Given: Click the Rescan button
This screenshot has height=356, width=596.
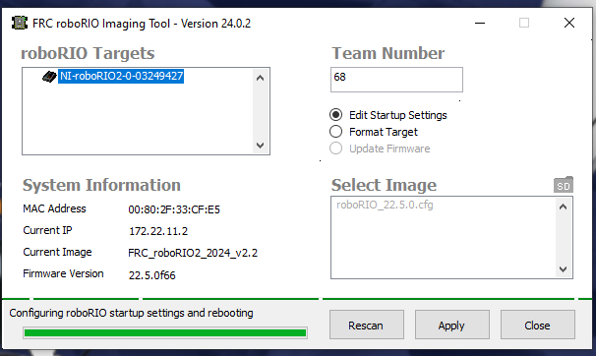Looking at the screenshot, I should pyautogui.click(x=367, y=325).
